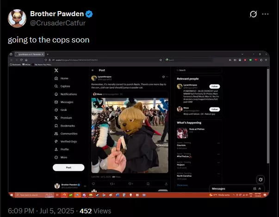Click Show more under What's happening
Screen dimensions: 279x217
click(182, 185)
